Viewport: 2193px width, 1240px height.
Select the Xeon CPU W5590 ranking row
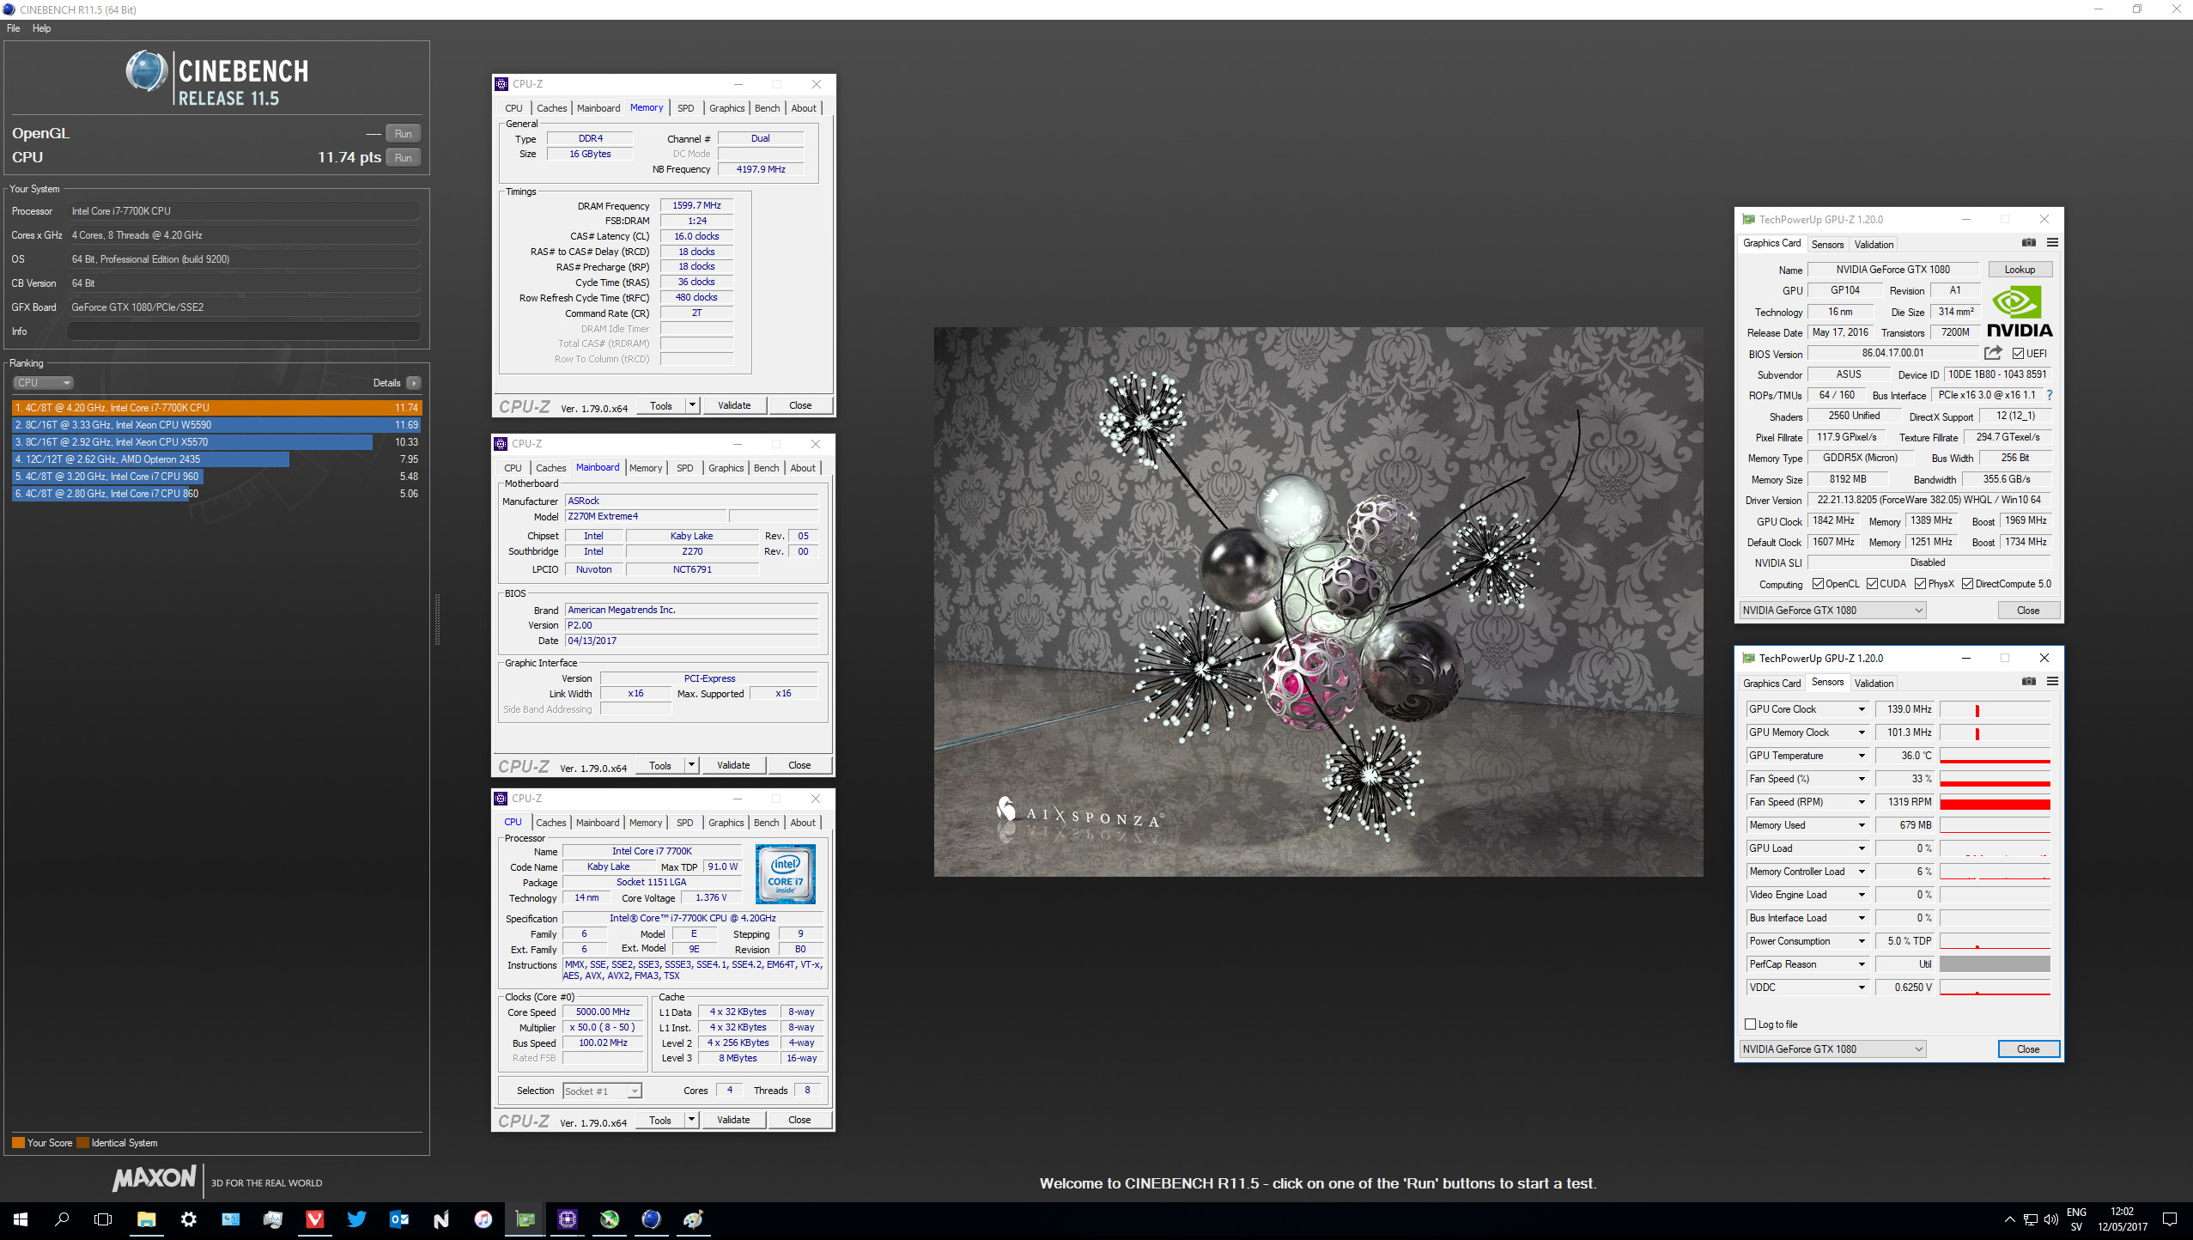coord(216,425)
